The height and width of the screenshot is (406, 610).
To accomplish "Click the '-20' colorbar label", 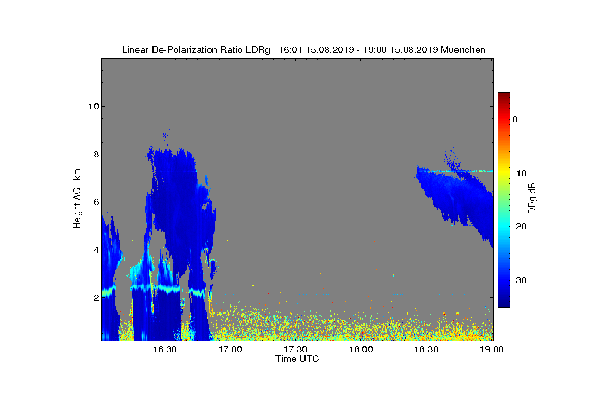I will [520, 227].
